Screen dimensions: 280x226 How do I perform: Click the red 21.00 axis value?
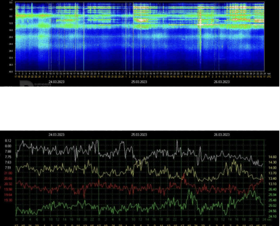pyautogui.click(x=8, y=173)
